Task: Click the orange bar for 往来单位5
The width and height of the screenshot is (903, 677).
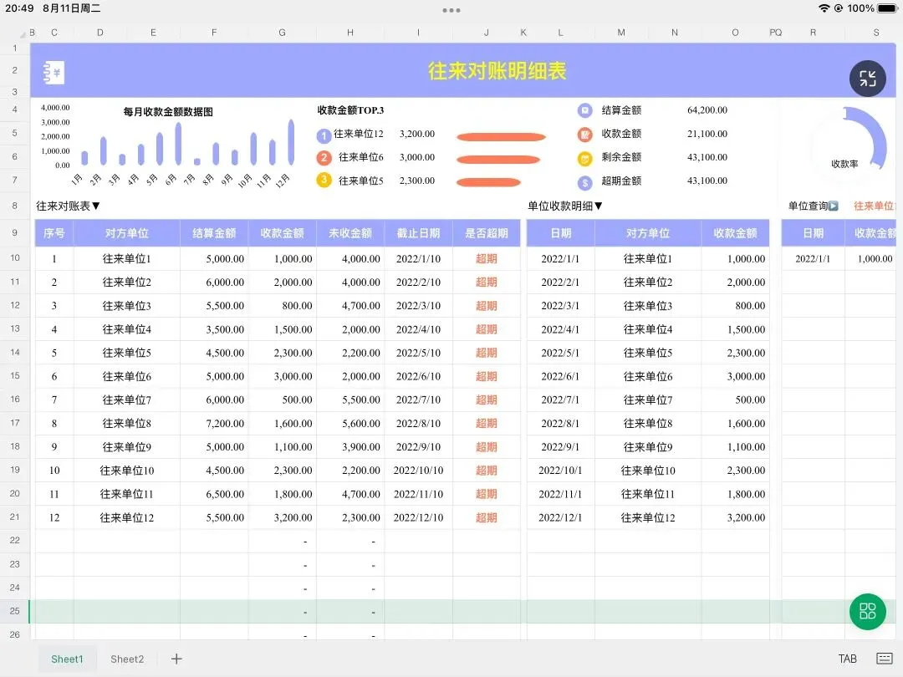Action: coord(488,182)
